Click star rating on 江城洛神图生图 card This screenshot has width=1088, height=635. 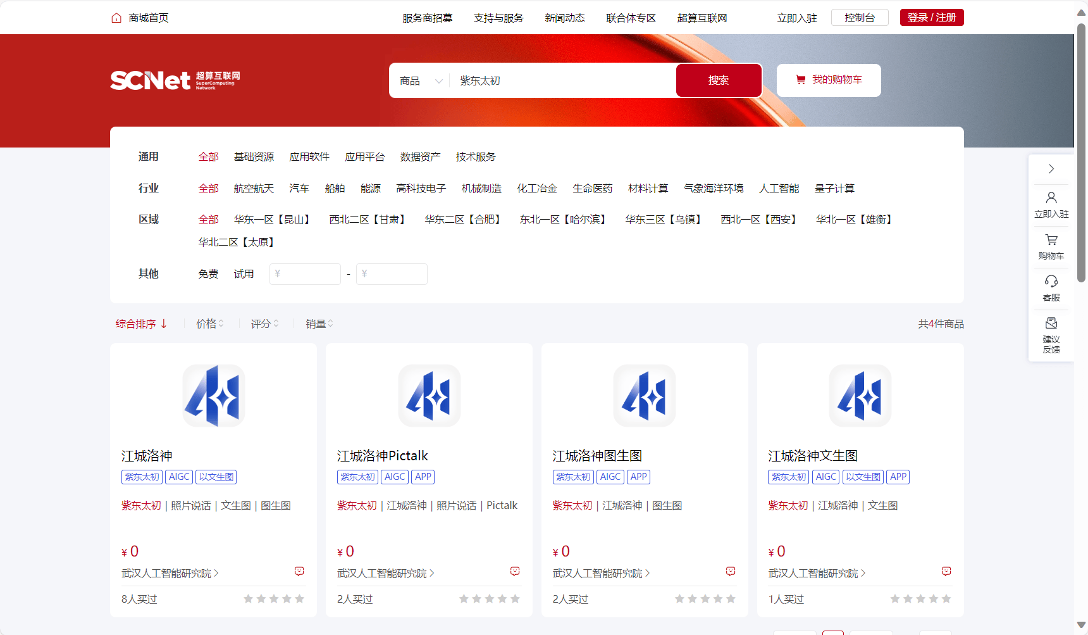(x=705, y=599)
